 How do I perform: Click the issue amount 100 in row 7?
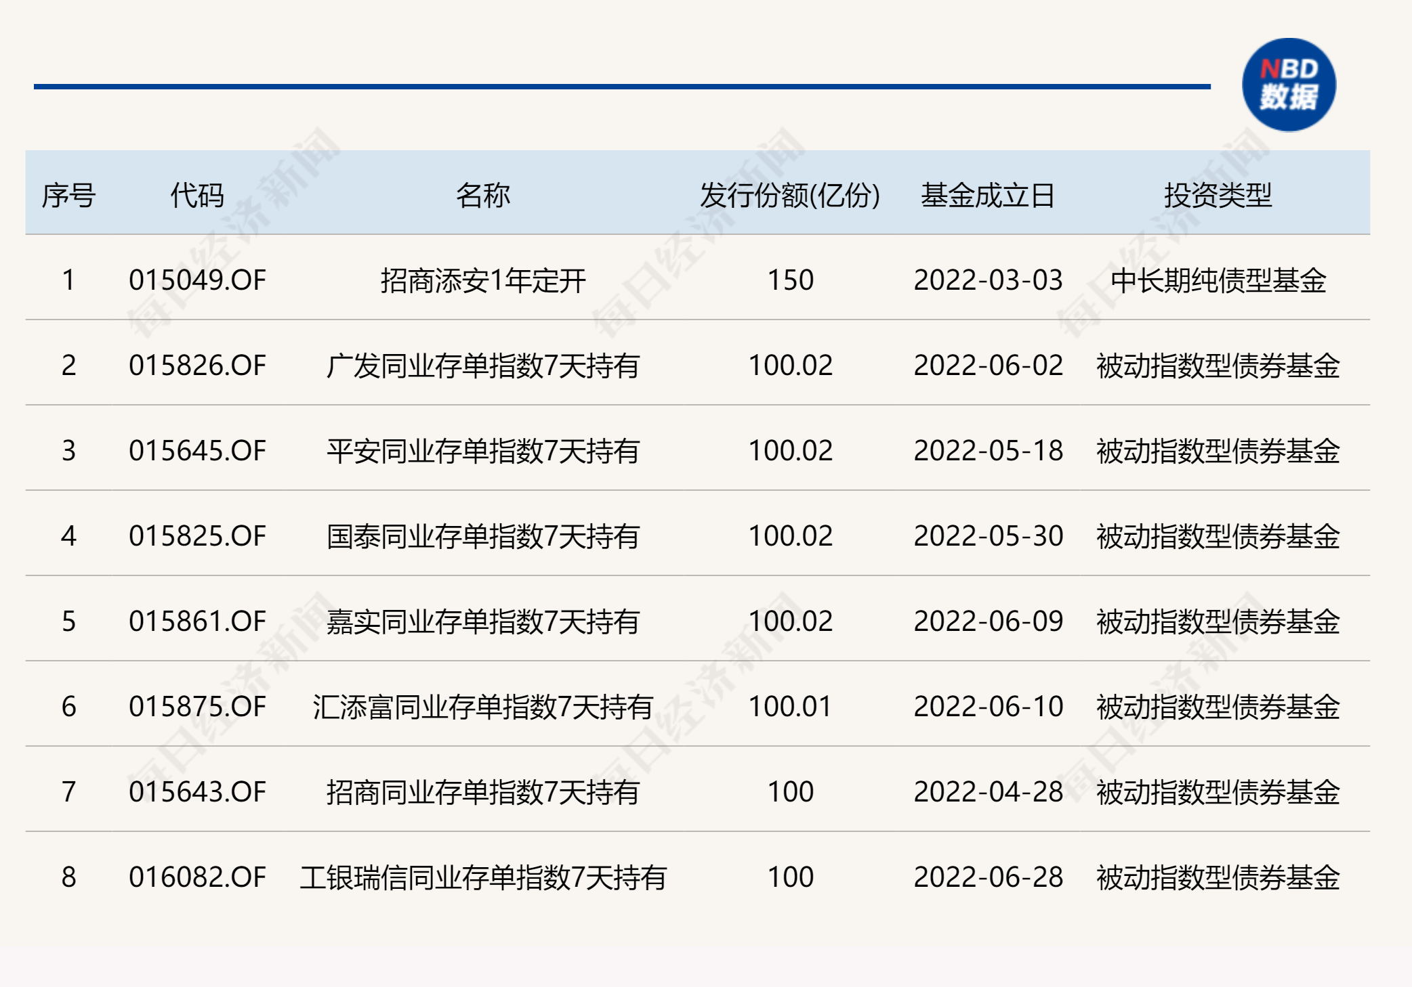[x=790, y=792]
